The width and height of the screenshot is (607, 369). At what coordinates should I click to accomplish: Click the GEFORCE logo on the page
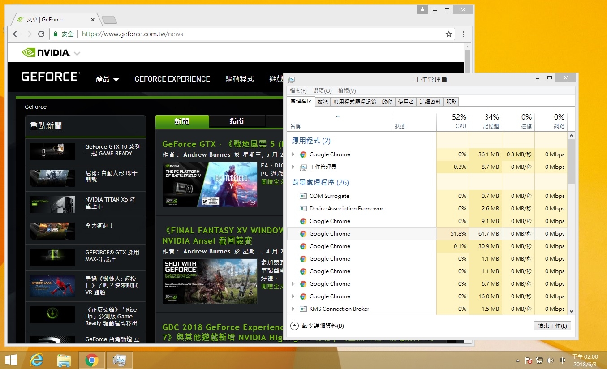50,77
